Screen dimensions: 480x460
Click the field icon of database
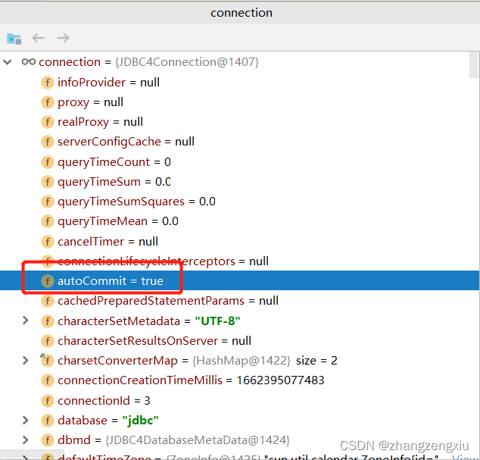tap(48, 421)
